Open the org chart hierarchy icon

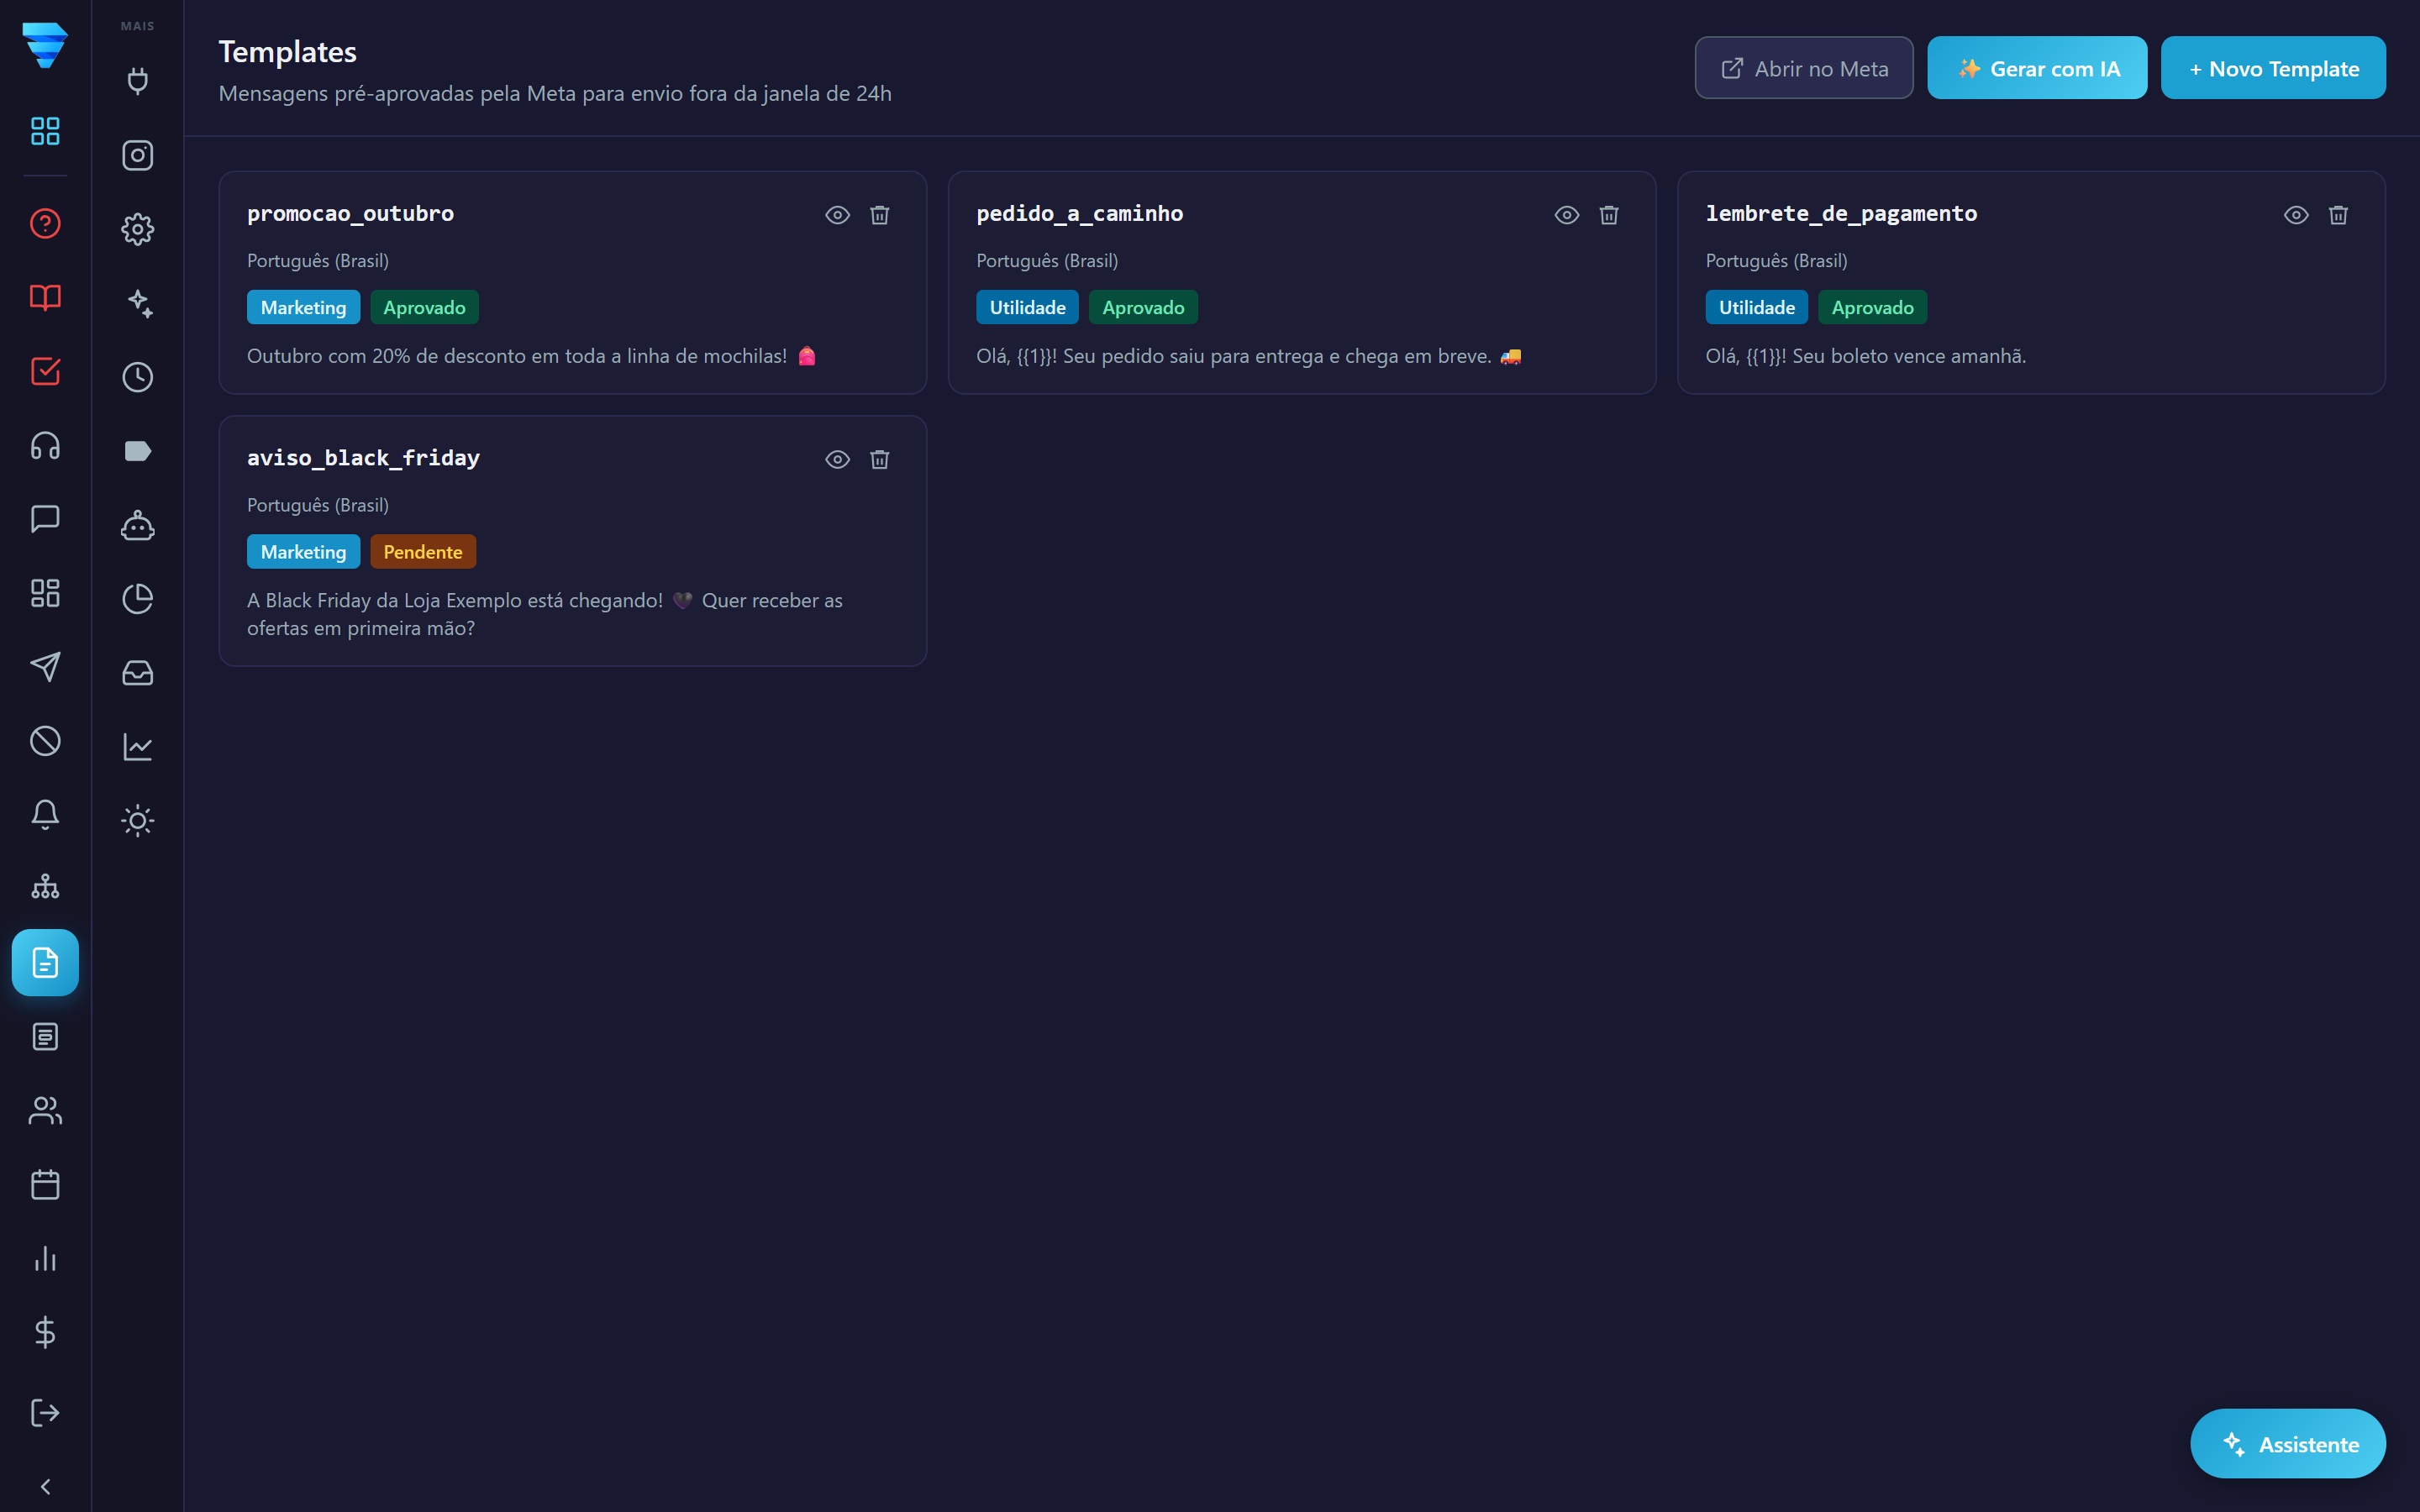click(x=45, y=887)
